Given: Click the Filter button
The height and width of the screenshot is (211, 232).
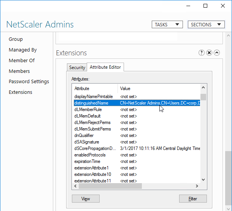Looking at the screenshot, I should tap(193, 199).
